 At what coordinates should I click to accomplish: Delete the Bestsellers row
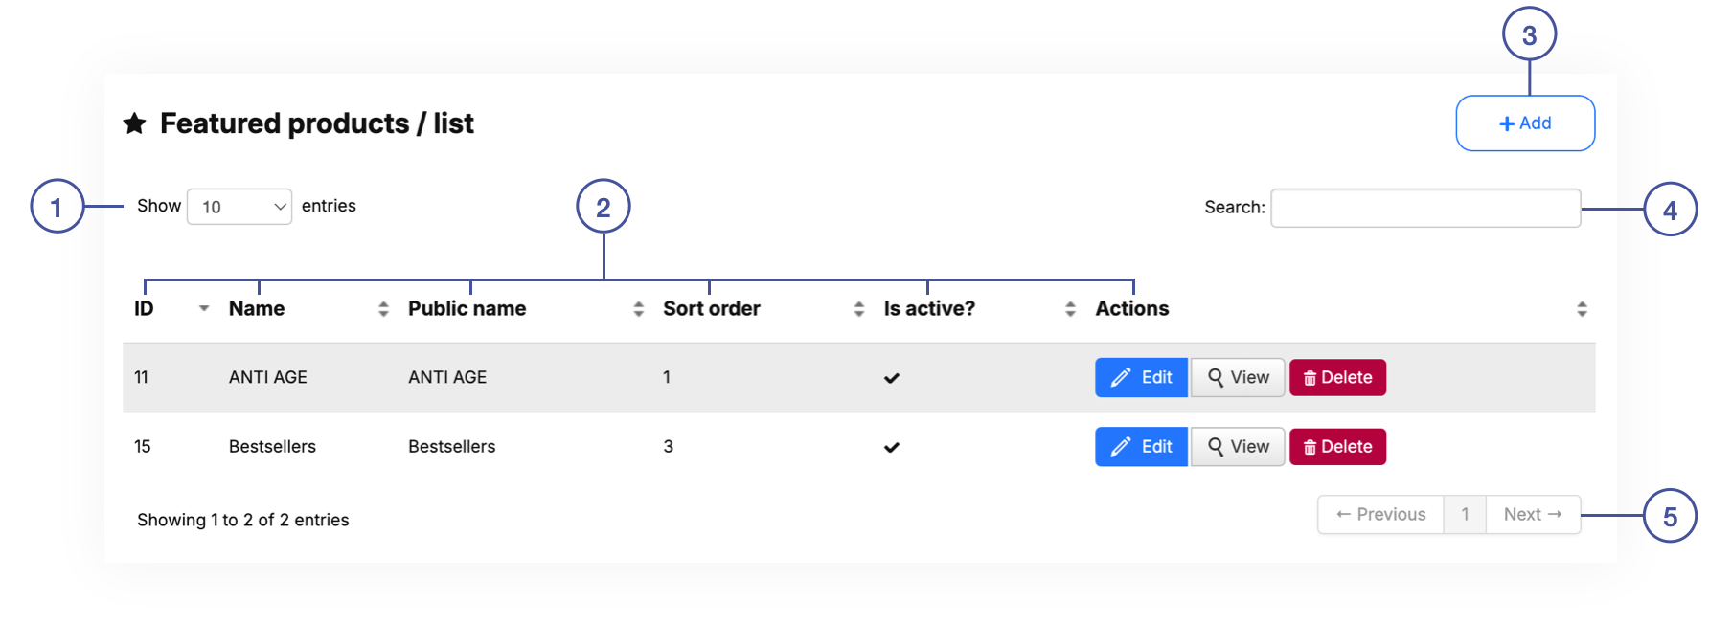(1337, 447)
